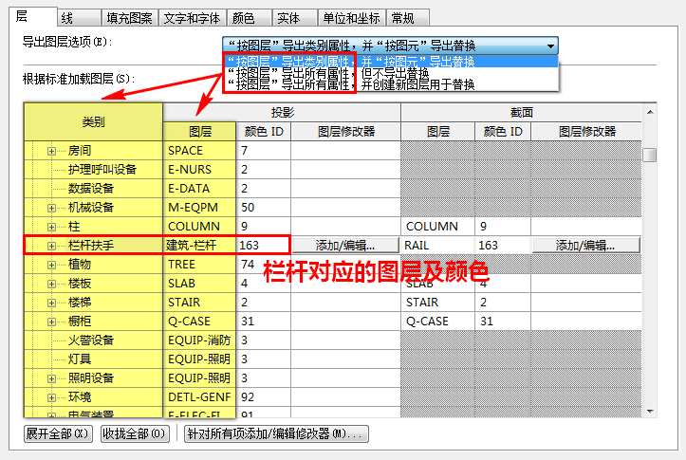
Task: Click the projection Q-CASE layer cell
Action: [x=199, y=322]
